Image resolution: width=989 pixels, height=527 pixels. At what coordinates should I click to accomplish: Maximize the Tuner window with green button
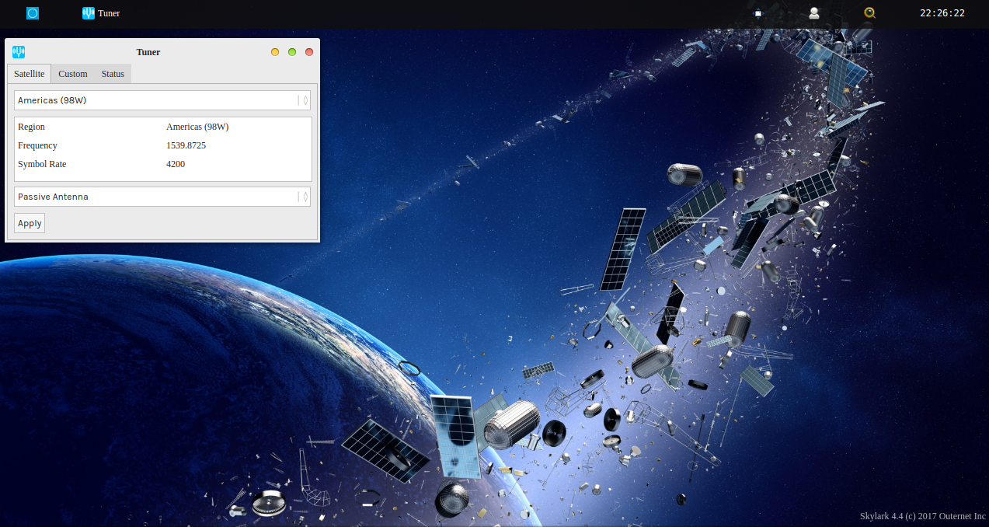[x=292, y=52]
